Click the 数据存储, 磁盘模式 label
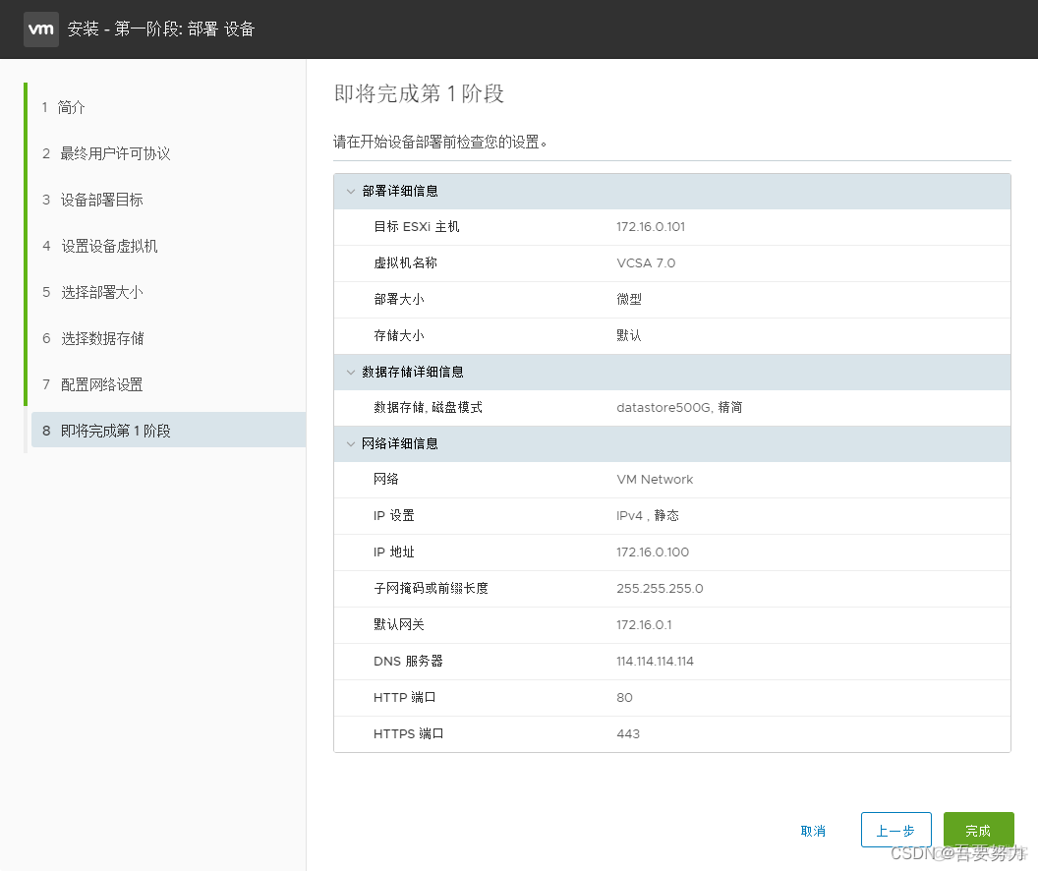This screenshot has height=871, width=1038. click(428, 408)
